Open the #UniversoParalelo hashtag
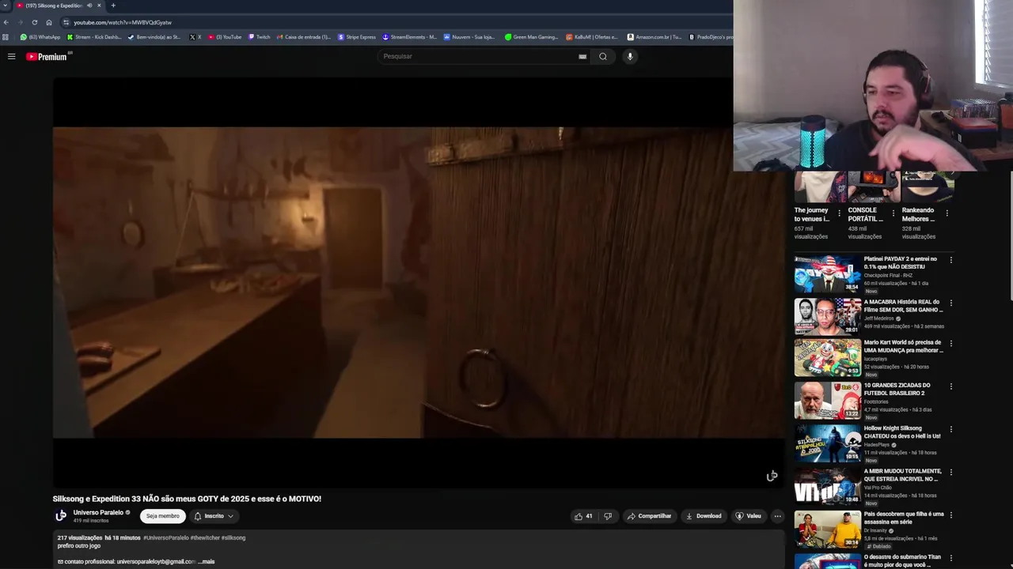 click(x=166, y=537)
